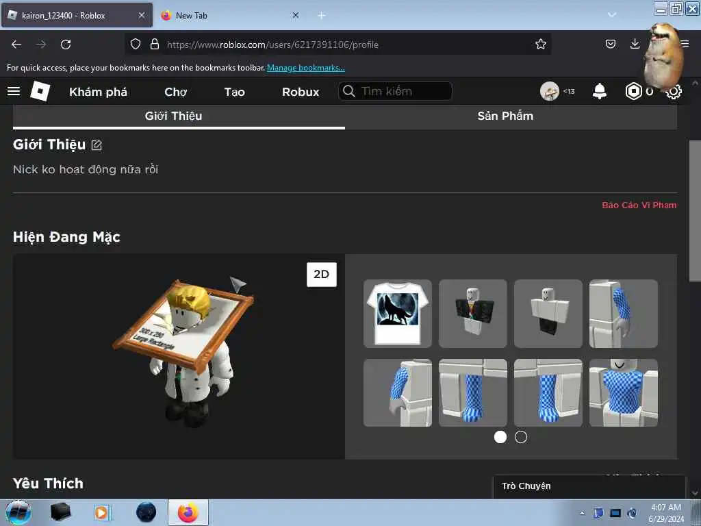This screenshot has height=526, width=701.
Task: Click the Firefox taskbar icon
Action: point(188,512)
